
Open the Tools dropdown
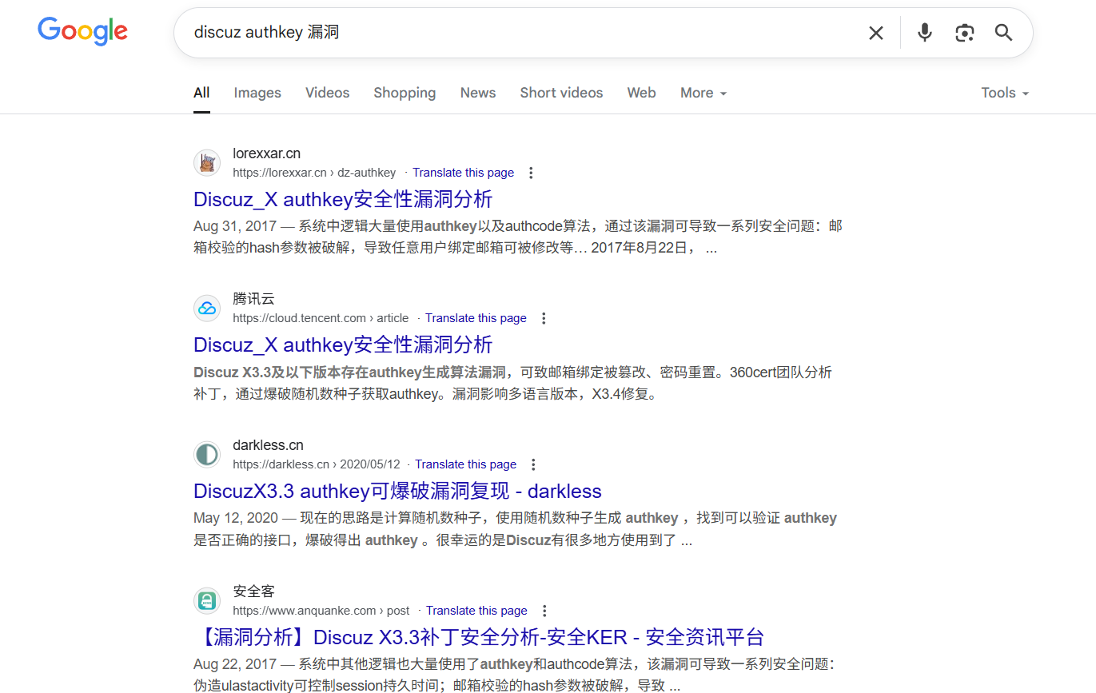pyautogui.click(x=1005, y=93)
